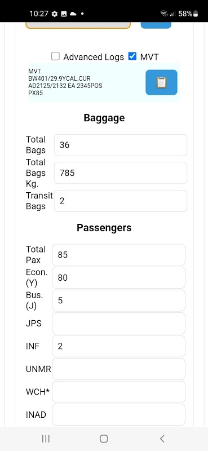Tap the image notification status icon

64,14
